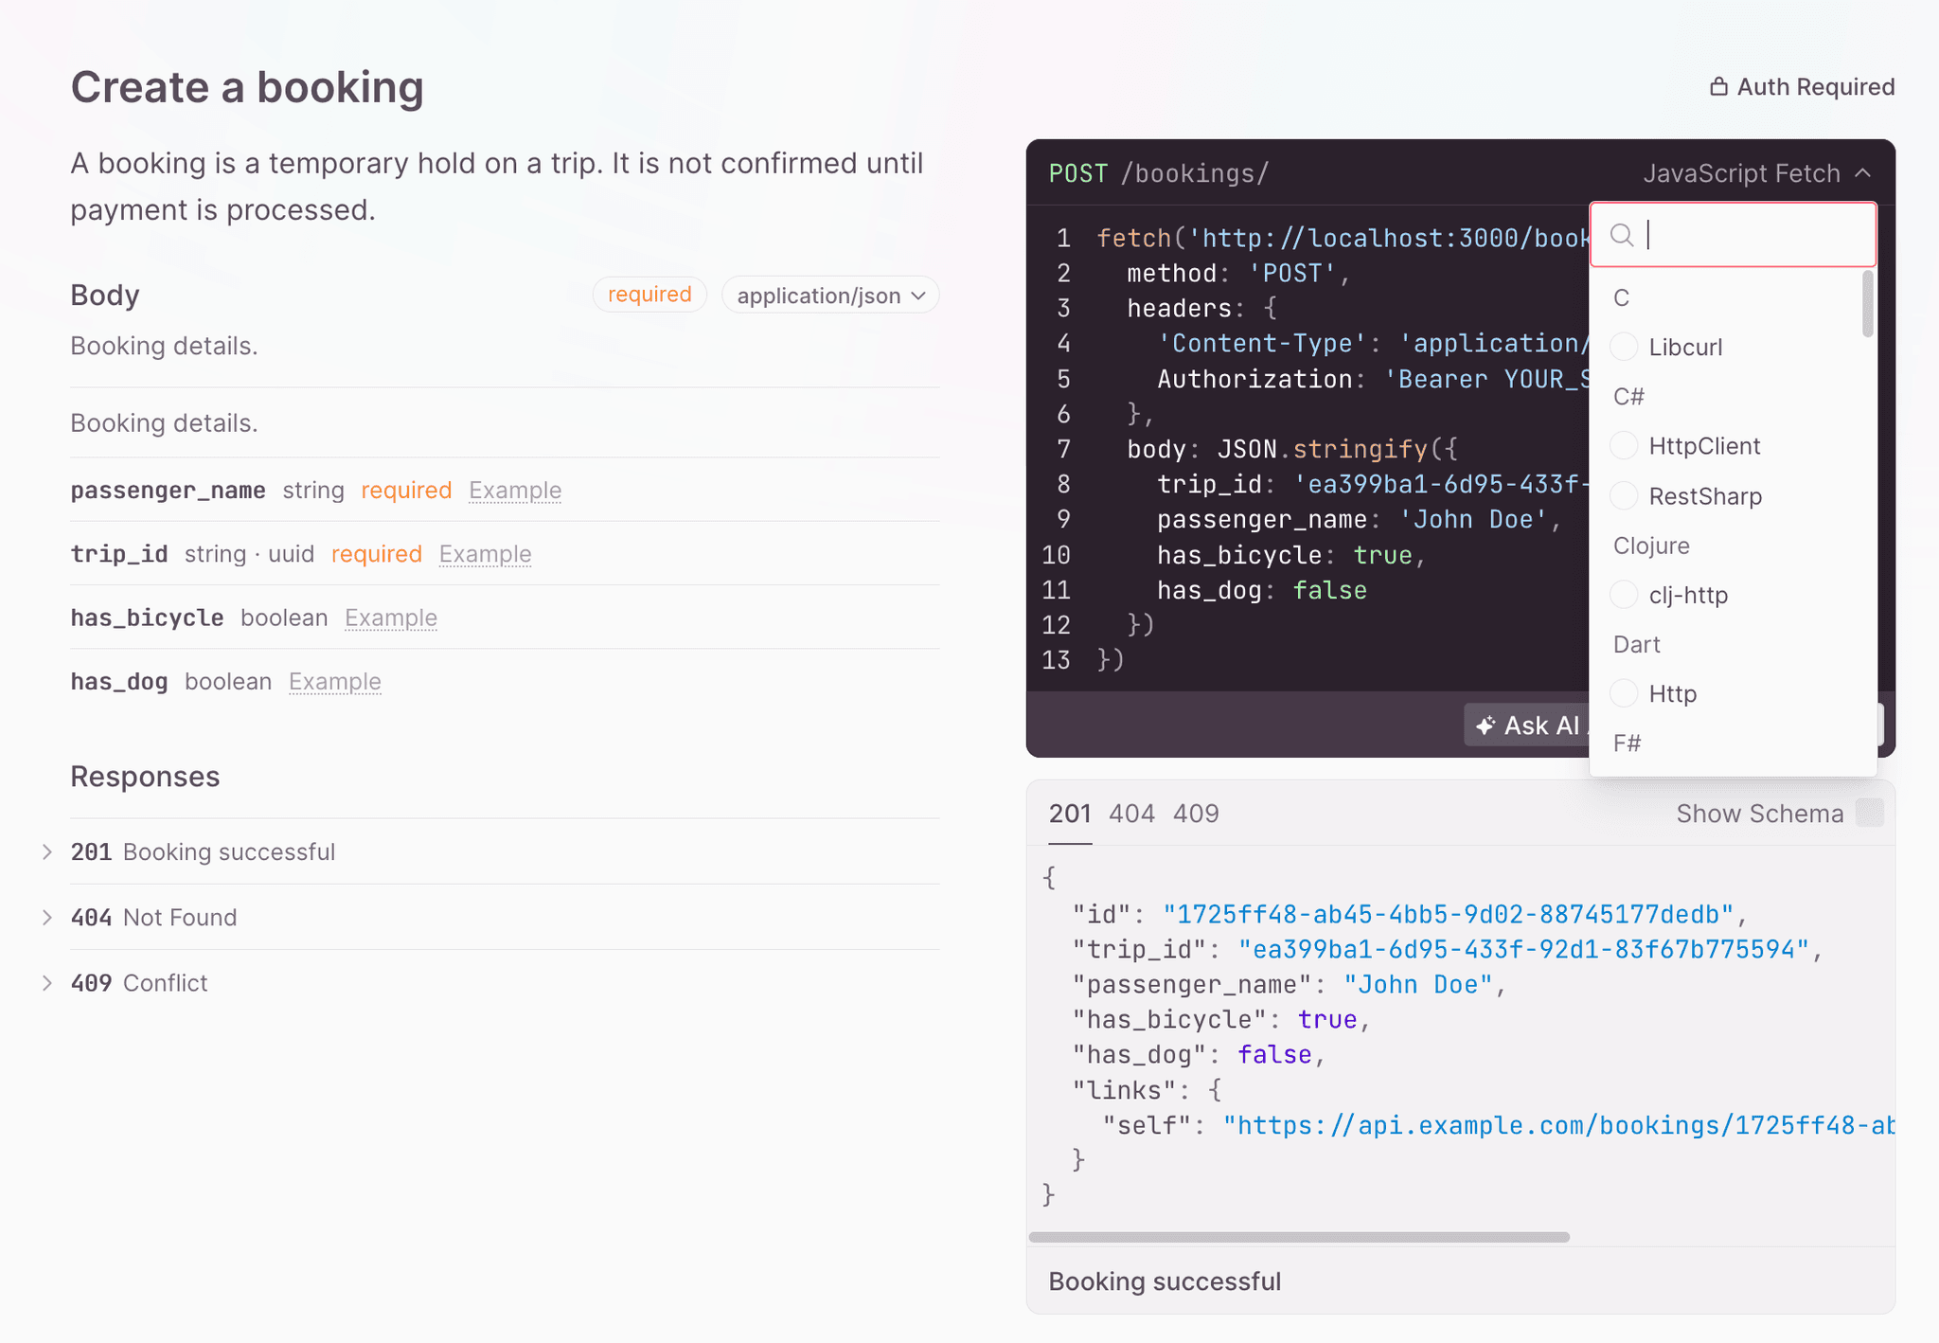Click the passenger_name field name
This screenshot has width=1939, height=1343.
(169, 491)
